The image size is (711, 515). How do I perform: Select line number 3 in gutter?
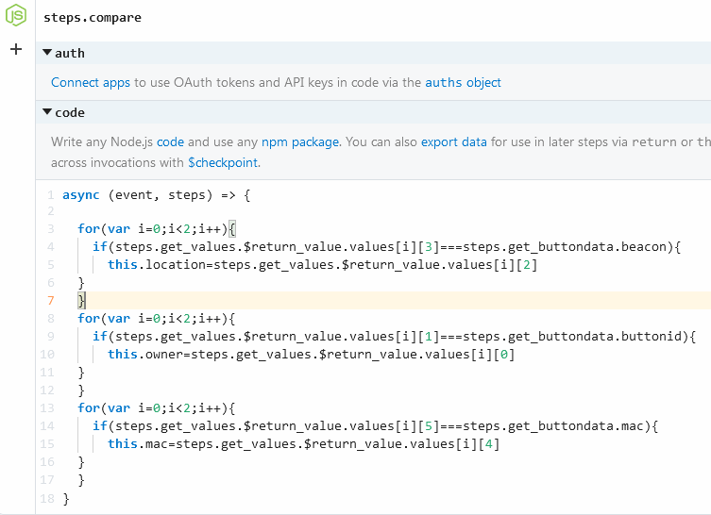[50, 229]
